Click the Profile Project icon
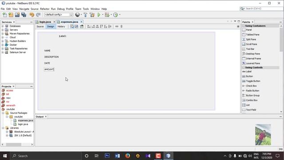Image resolution: width=284 pixels, height=160 pixels. pos(115,15)
